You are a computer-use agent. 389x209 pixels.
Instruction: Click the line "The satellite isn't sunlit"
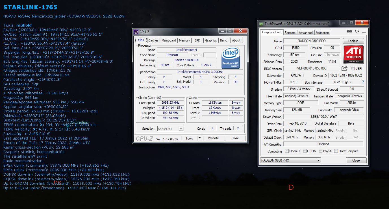click(x=25, y=156)
